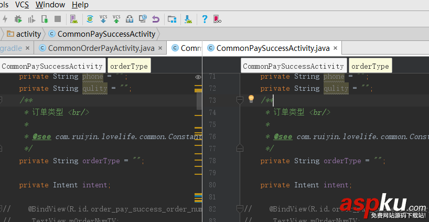Click the grey Stop square icon
This screenshot has height=222, width=429.
click(58, 19)
